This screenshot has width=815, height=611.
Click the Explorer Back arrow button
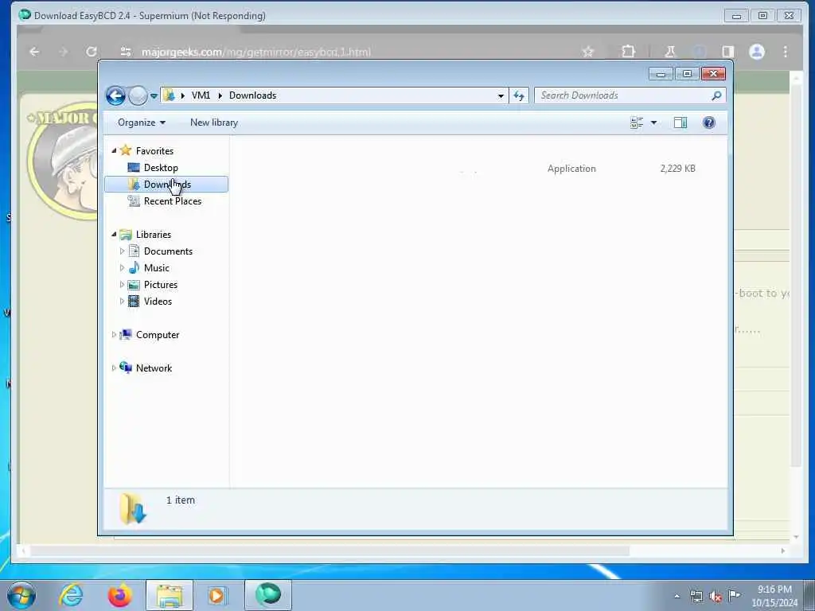point(115,95)
